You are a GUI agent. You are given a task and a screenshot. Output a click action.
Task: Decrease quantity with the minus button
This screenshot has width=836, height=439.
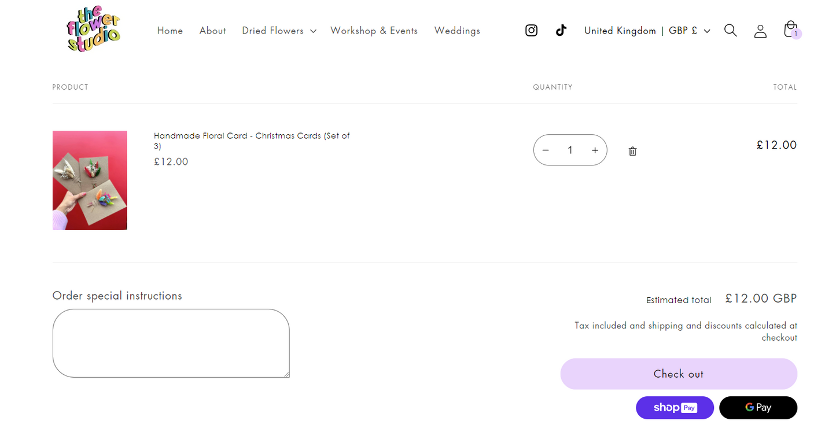[x=546, y=150]
